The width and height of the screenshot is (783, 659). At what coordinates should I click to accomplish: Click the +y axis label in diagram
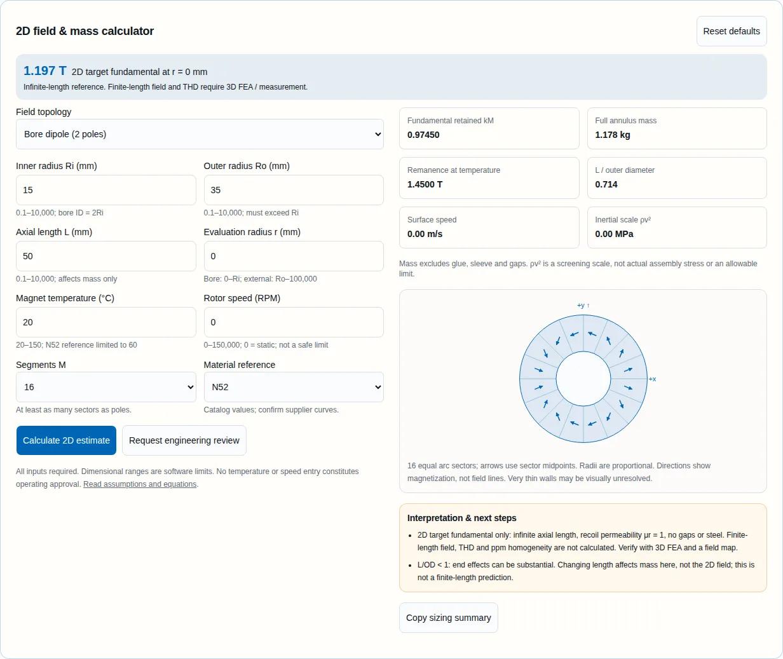[x=583, y=306]
